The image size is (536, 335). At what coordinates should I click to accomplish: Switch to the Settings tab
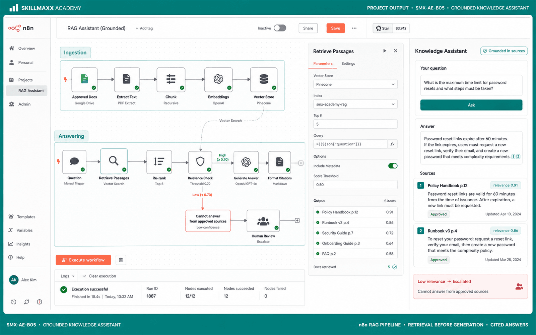[x=348, y=64]
